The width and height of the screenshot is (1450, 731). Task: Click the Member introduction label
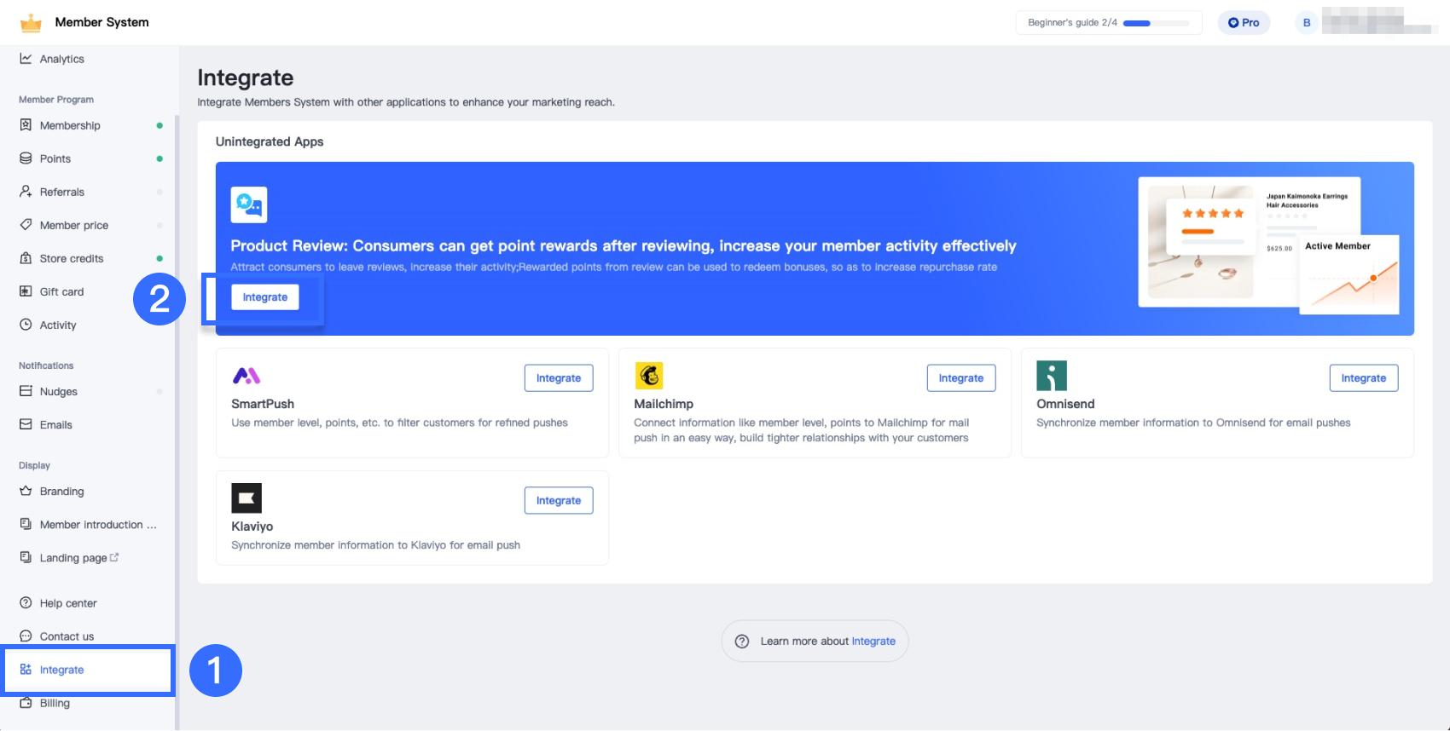98,524
